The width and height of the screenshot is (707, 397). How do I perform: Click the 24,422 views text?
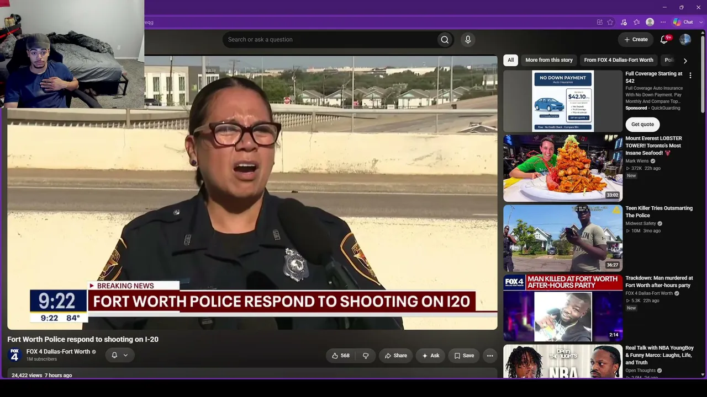click(27, 375)
